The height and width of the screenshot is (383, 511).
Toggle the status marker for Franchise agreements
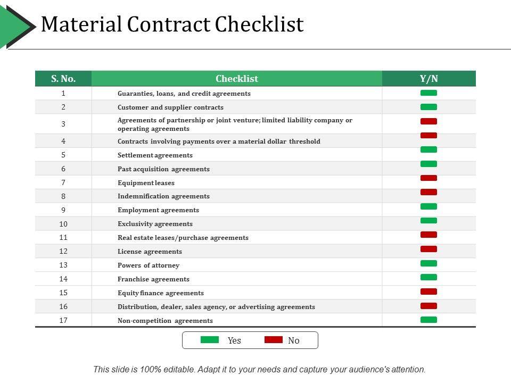coord(428,277)
